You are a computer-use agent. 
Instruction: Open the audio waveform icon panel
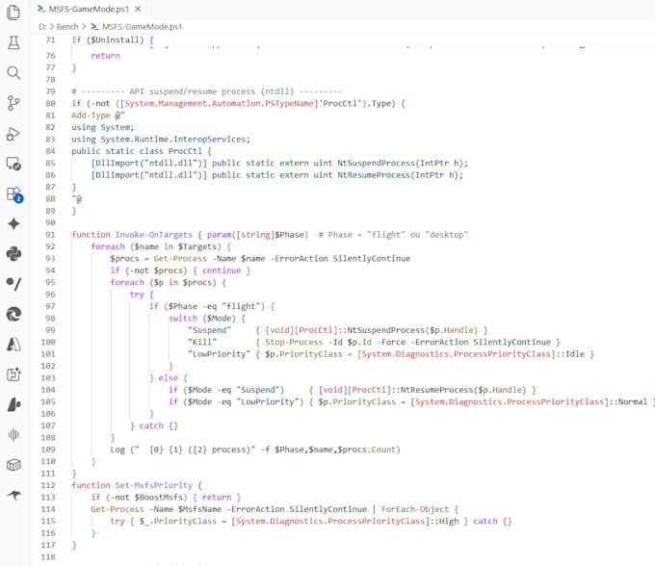(13, 435)
